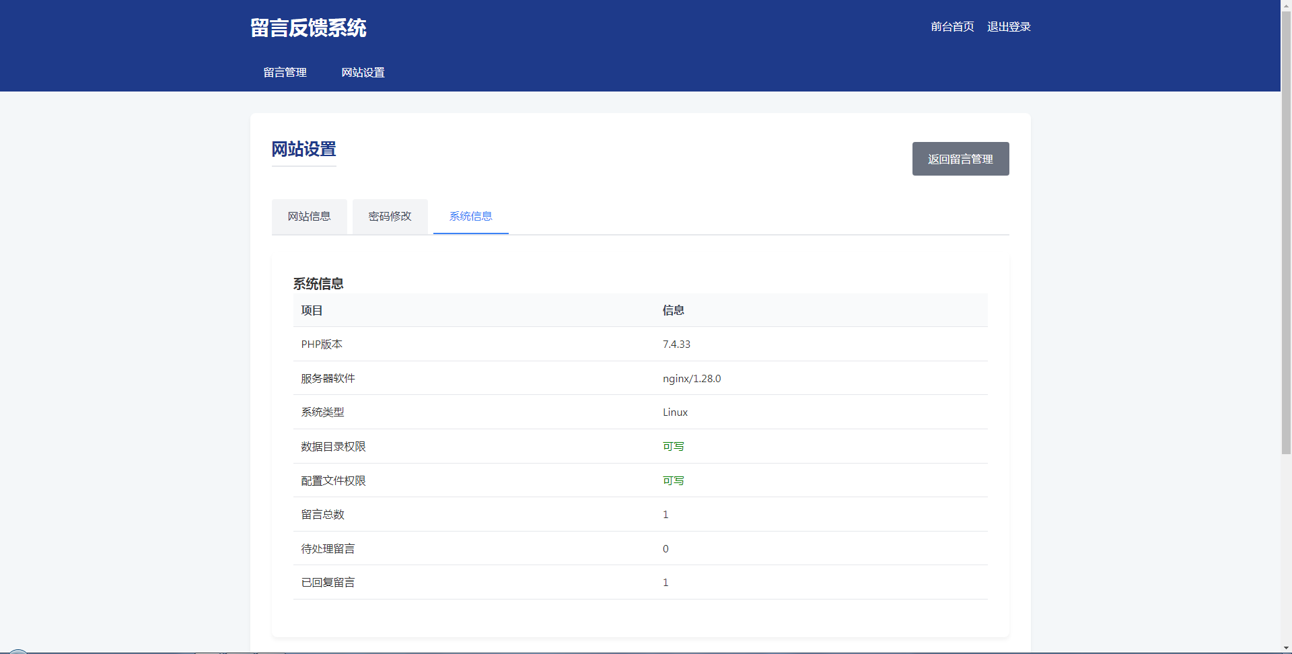Open the 前台首页 link in header
1292x654 pixels.
click(952, 27)
